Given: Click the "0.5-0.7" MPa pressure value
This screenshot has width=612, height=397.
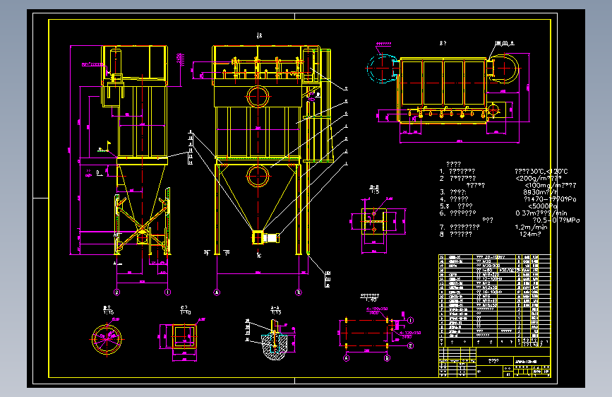Looking at the screenshot, I should tap(548, 220).
